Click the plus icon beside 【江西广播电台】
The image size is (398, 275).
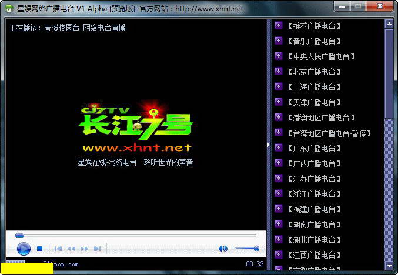coord(279,254)
